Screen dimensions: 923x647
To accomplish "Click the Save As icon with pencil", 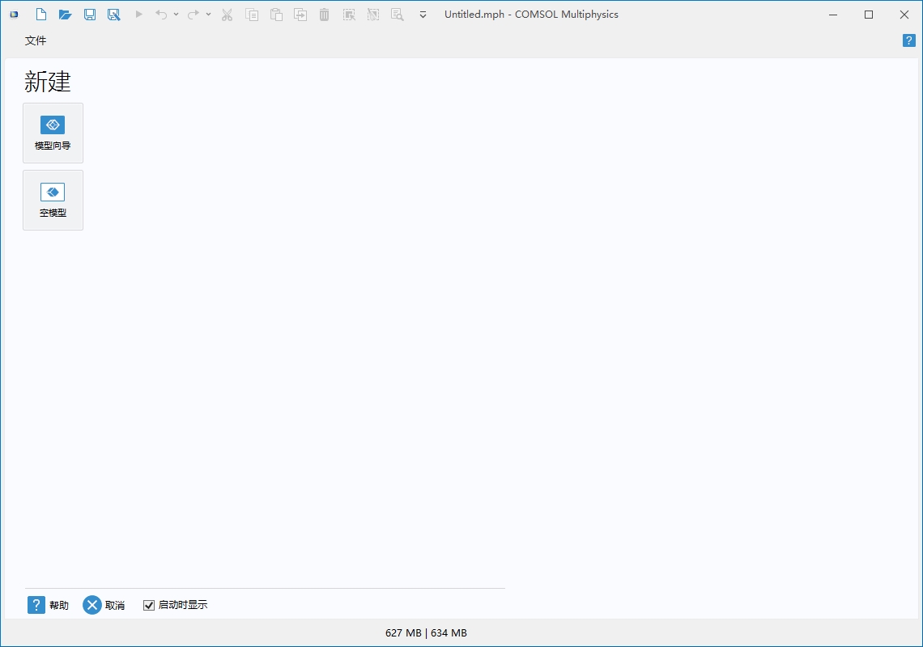I will [x=113, y=15].
